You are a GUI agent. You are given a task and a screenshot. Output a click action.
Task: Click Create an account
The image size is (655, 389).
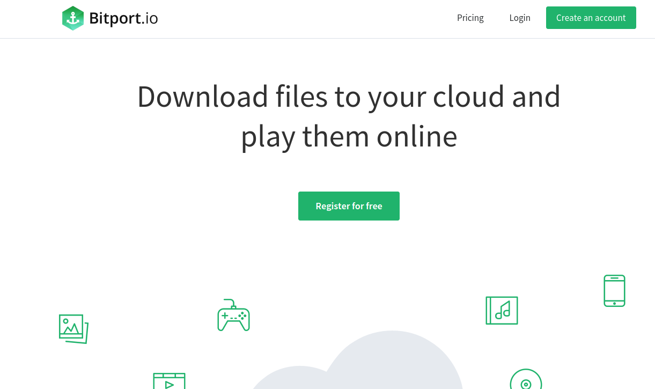tap(591, 18)
